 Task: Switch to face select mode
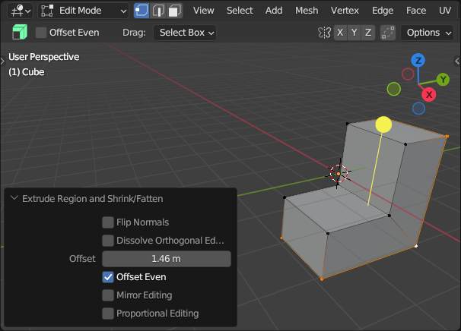[x=175, y=11]
